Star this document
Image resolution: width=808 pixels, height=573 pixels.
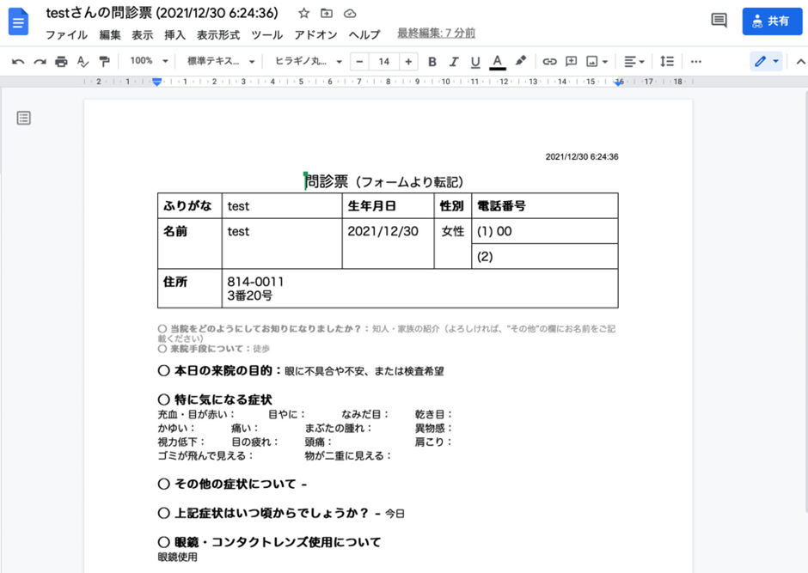[x=303, y=14]
